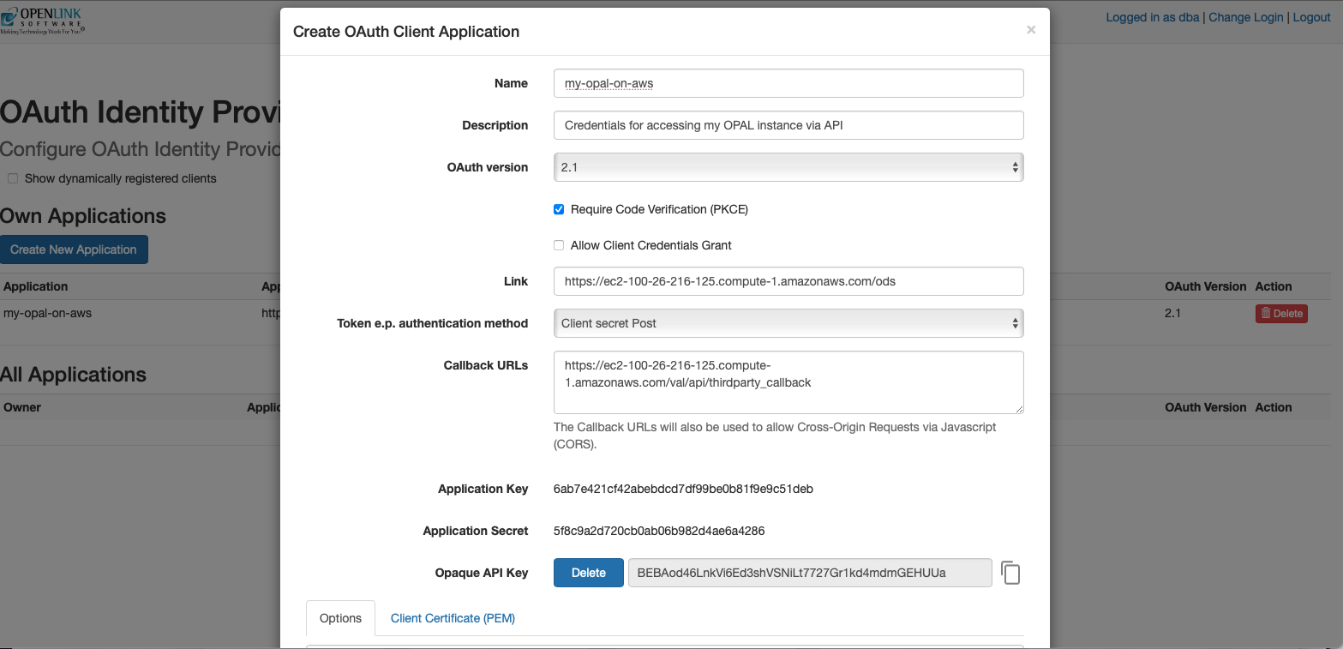Click the Own Applications heading
Image resolution: width=1343 pixels, height=649 pixels.
[83, 216]
